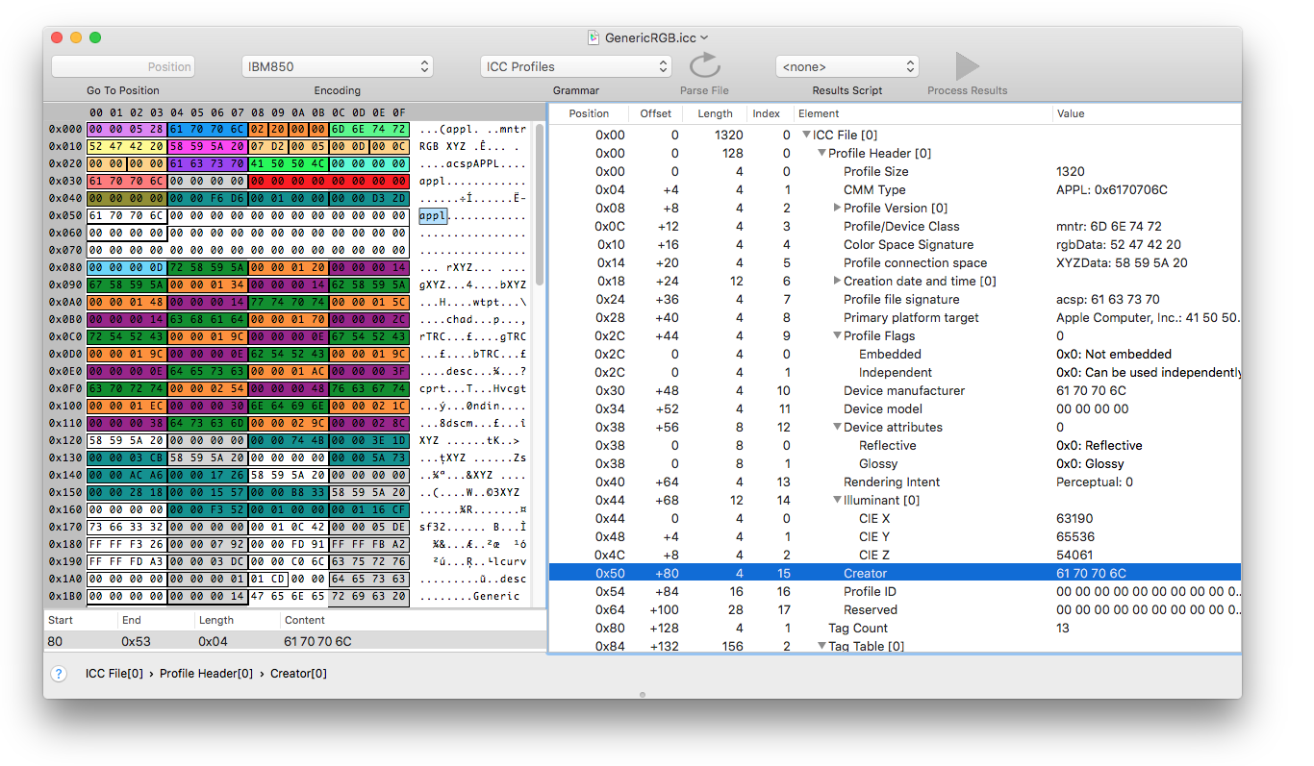Select the Device manufacturer row
Viewport: 1314px width, 766px height.
(x=895, y=390)
